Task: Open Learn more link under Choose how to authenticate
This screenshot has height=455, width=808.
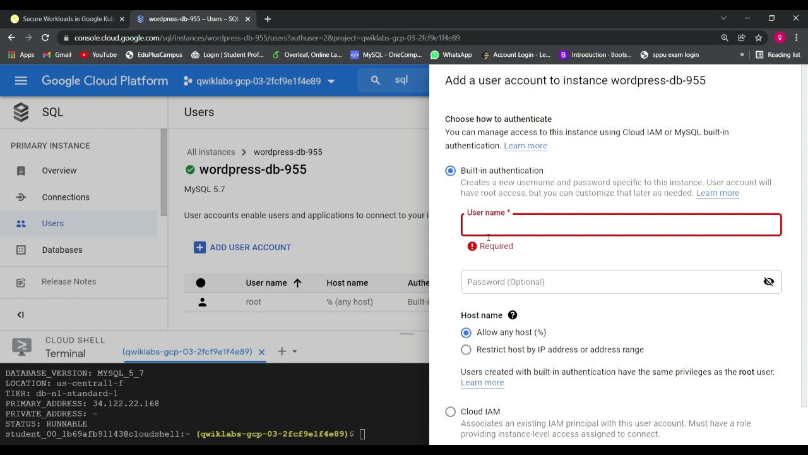Action: [x=525, y=146]
